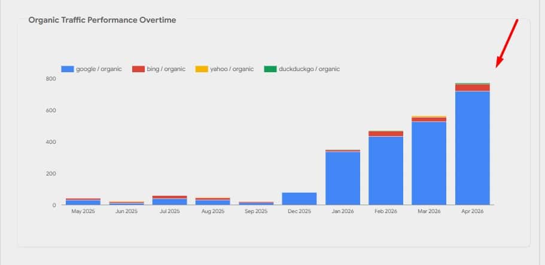Click the red bing / organic legend swatch

[x=138, y=69]
